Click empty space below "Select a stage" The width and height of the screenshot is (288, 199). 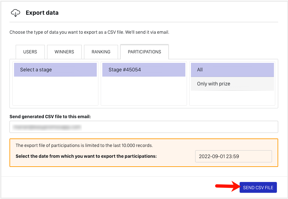[55, 91]
